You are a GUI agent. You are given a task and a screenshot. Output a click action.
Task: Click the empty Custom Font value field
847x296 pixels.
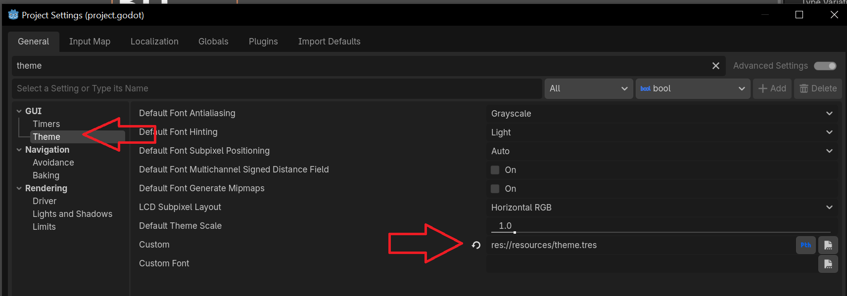point(652,264)
